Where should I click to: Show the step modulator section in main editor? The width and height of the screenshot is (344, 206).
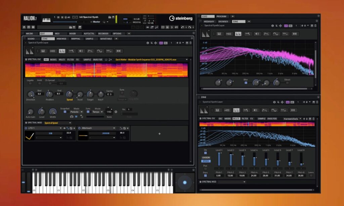109,51
